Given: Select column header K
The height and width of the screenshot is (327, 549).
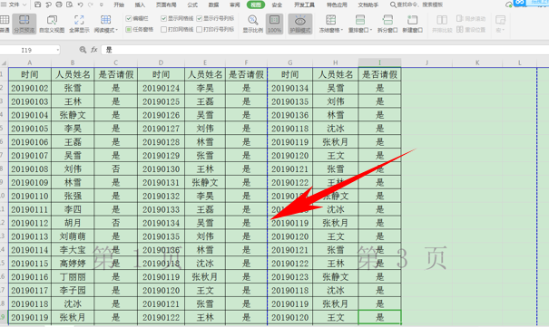Looking at the screenshot, I should [x=477, y=63].
